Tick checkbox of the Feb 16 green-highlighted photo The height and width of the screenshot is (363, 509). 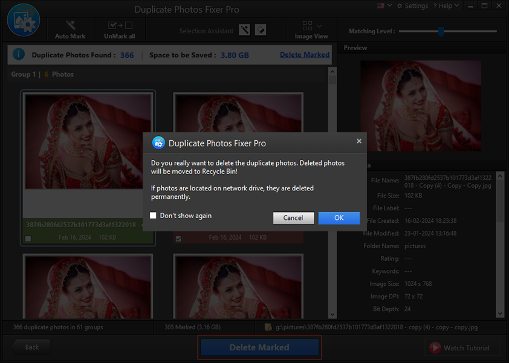tap(28, 239)
